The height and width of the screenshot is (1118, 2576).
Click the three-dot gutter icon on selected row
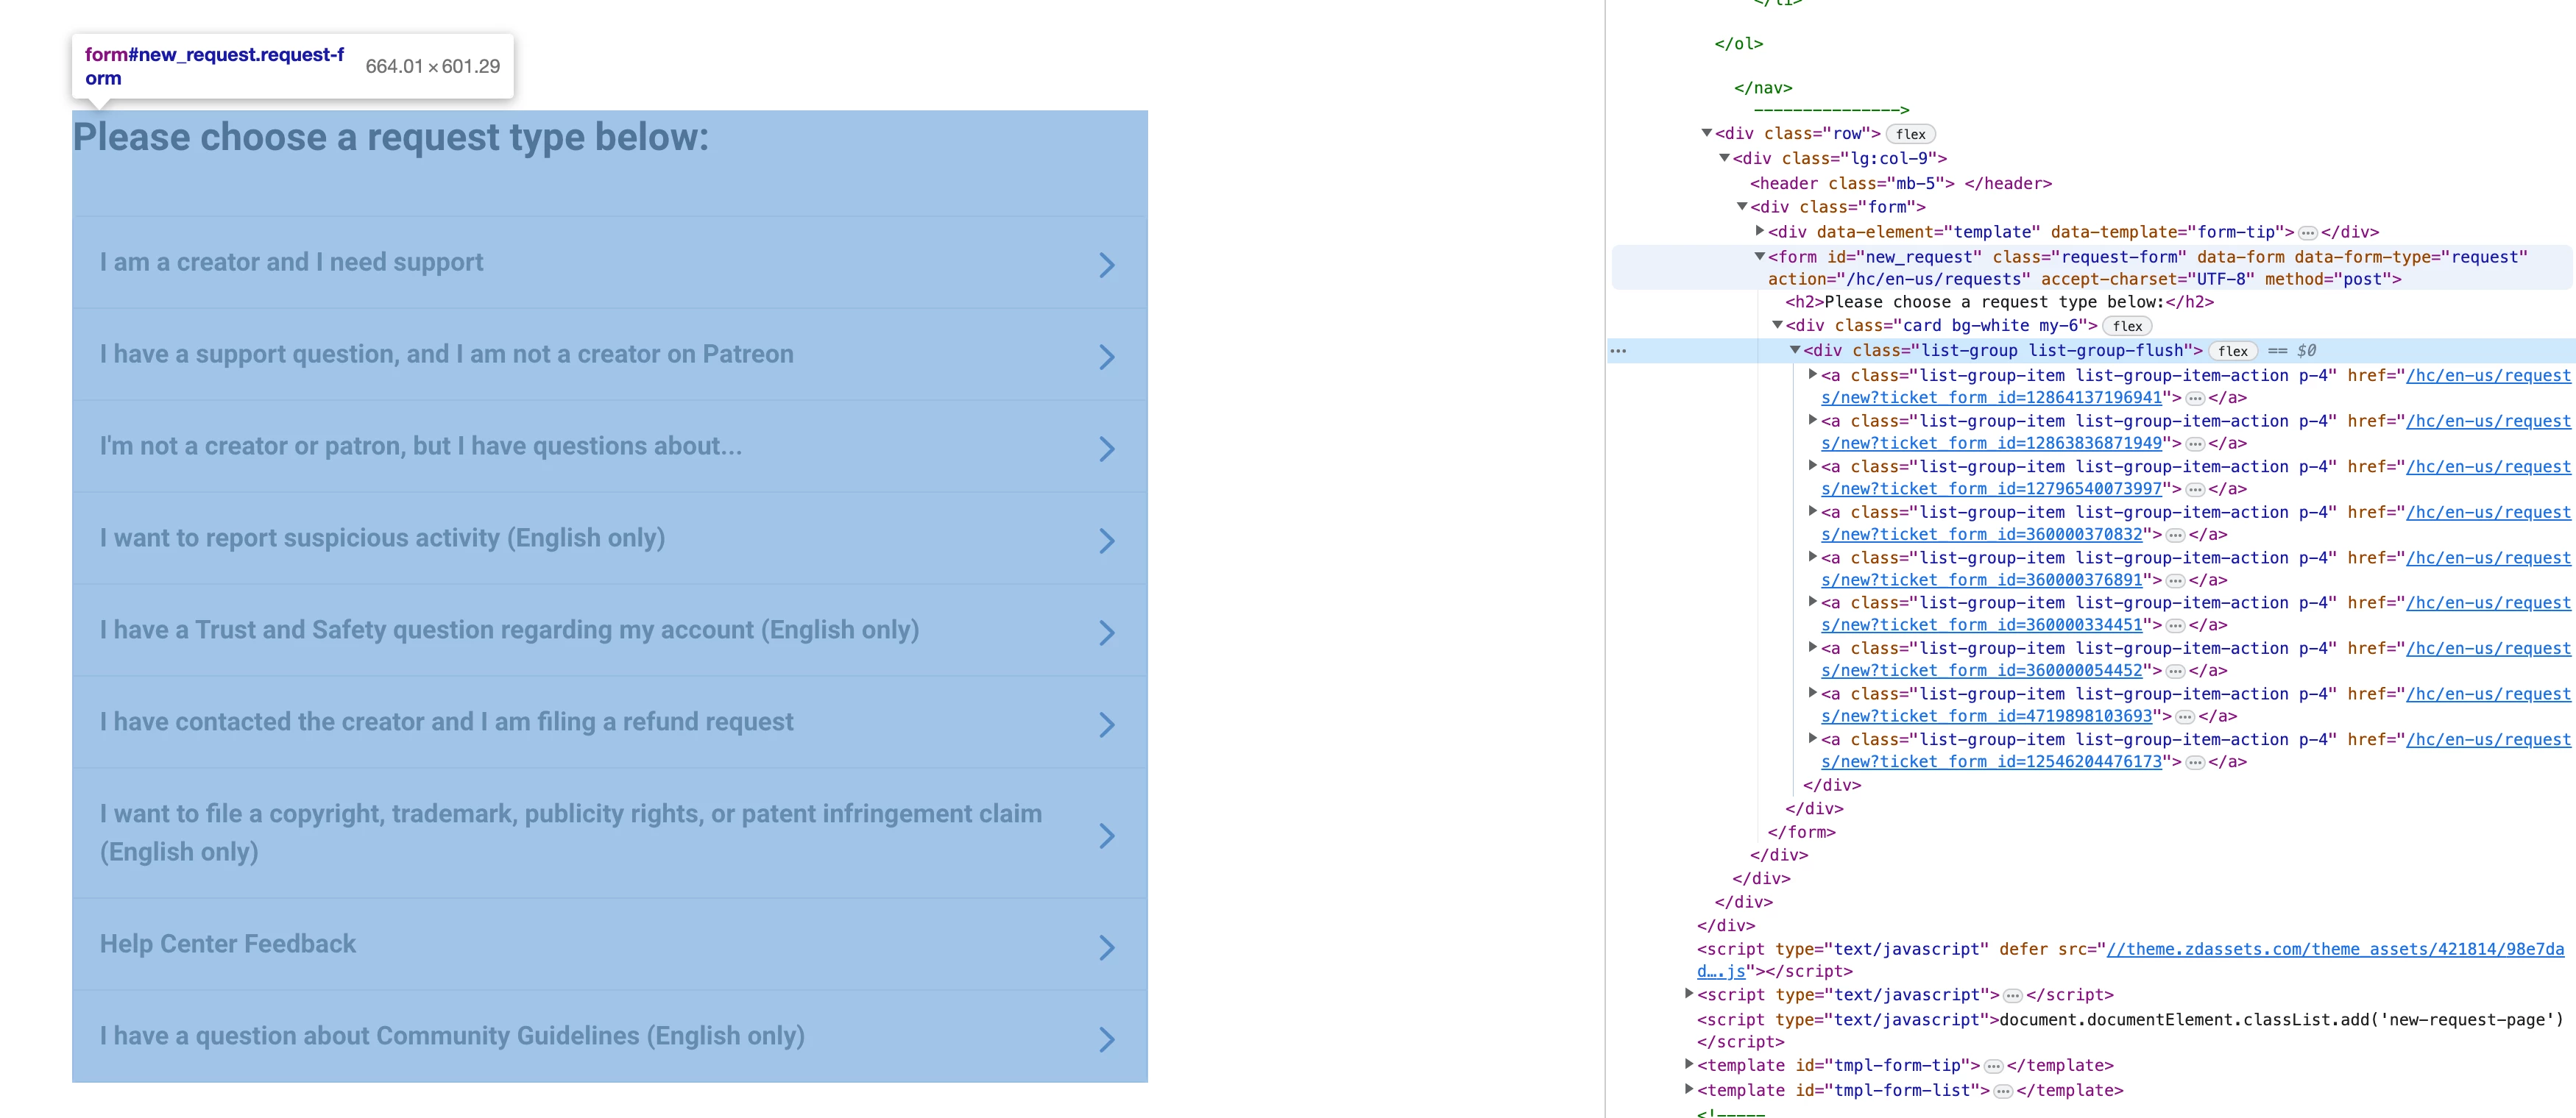click(1618, 351)
